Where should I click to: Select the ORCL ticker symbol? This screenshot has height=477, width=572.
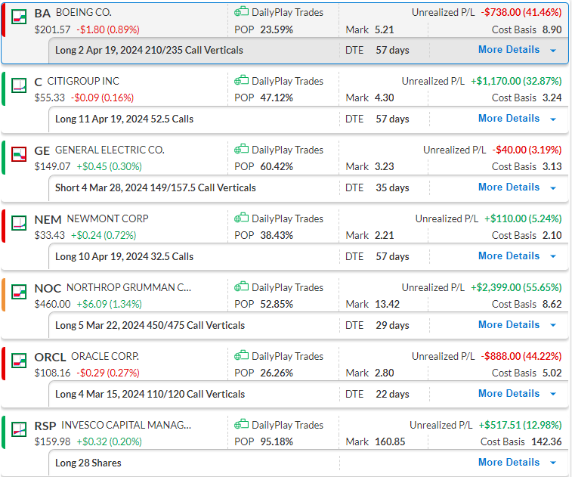(50, 357)
